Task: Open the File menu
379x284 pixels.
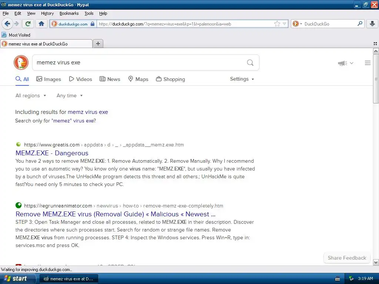Action: (6, 13)
